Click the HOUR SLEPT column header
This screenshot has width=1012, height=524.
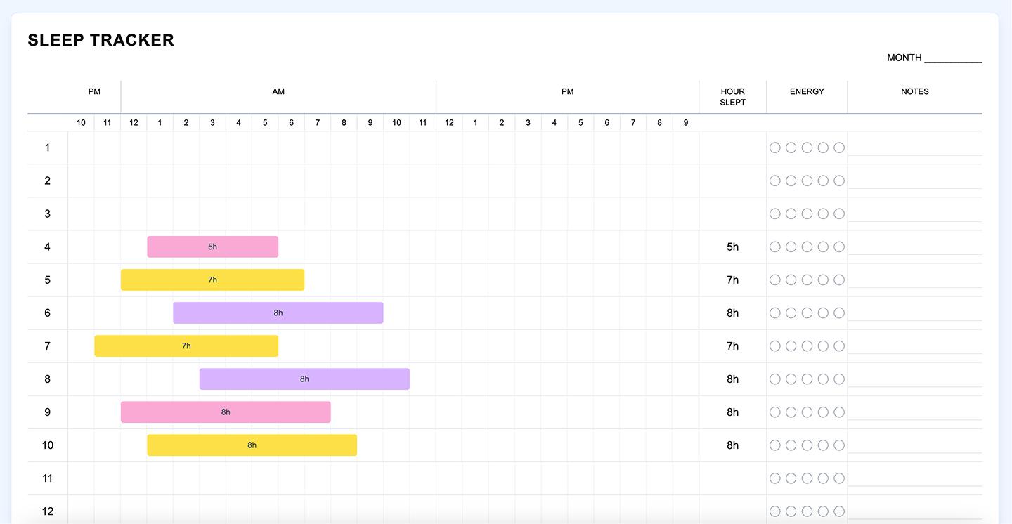(x=732, y=97)
